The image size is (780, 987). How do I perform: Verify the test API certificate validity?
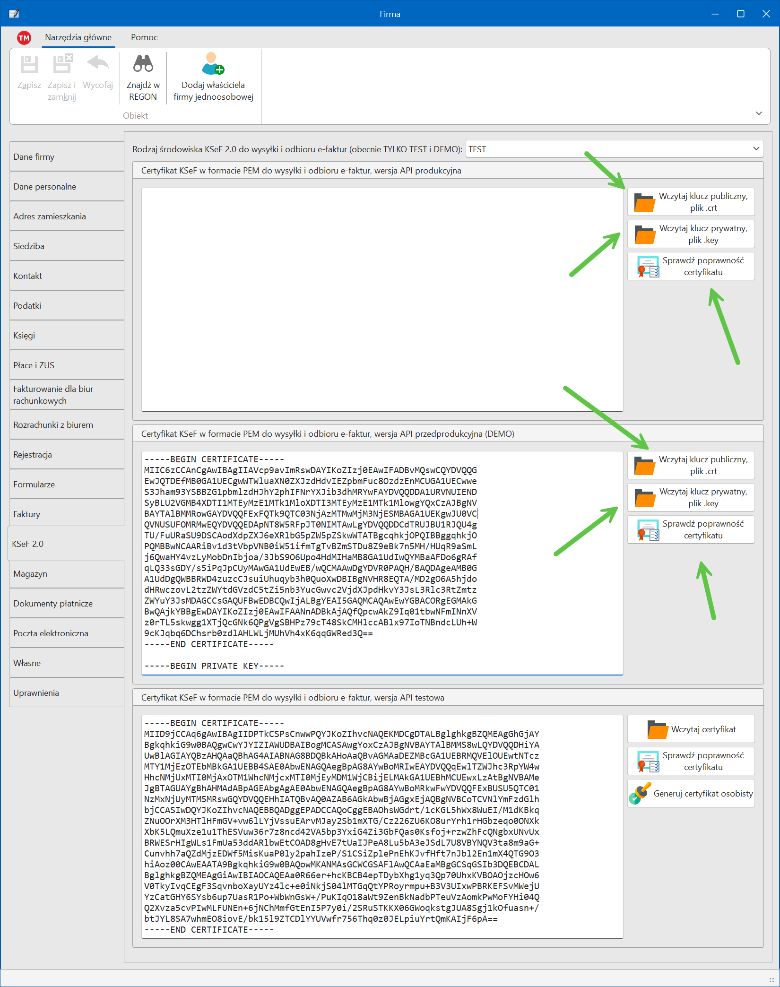(x=691, y=761)
